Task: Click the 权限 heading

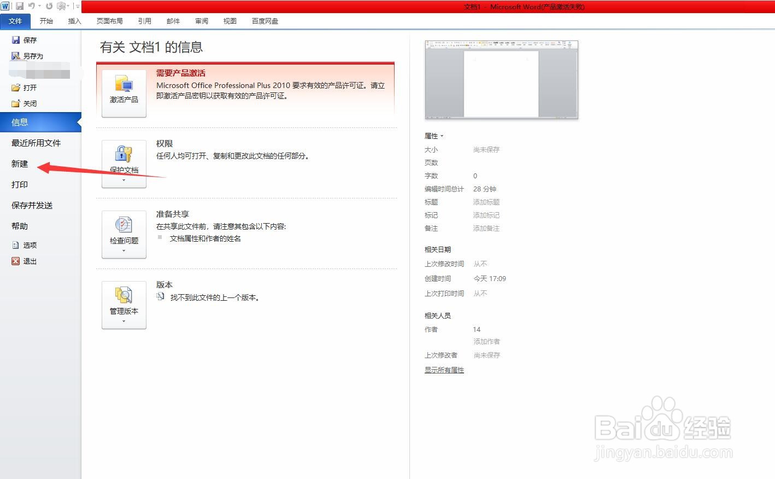Action: point(165,144)
